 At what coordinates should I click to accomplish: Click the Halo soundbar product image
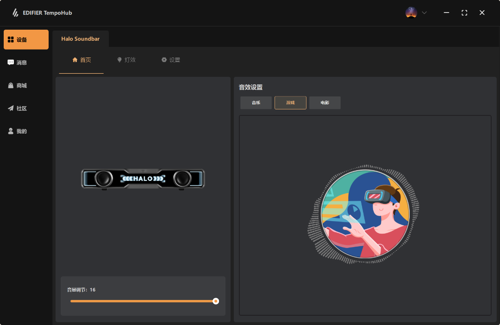[x=143, y=178]
